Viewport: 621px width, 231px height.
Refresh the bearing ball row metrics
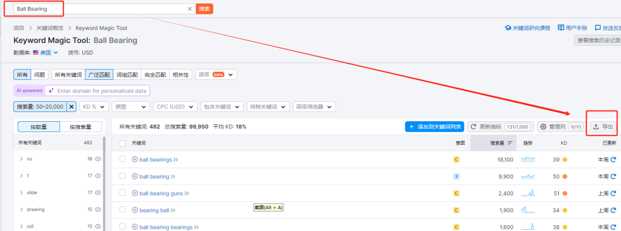click(x=614, y=210)
